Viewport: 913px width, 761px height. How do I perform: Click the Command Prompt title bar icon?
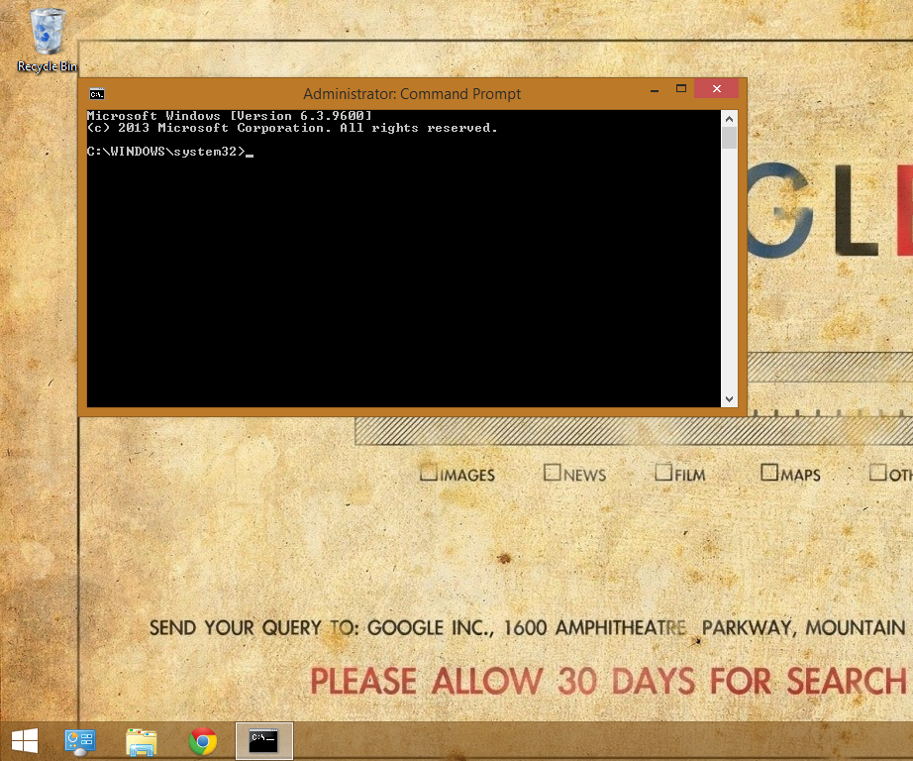96,93
